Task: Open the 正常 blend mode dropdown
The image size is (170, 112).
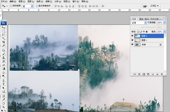Action: point(145,23)
